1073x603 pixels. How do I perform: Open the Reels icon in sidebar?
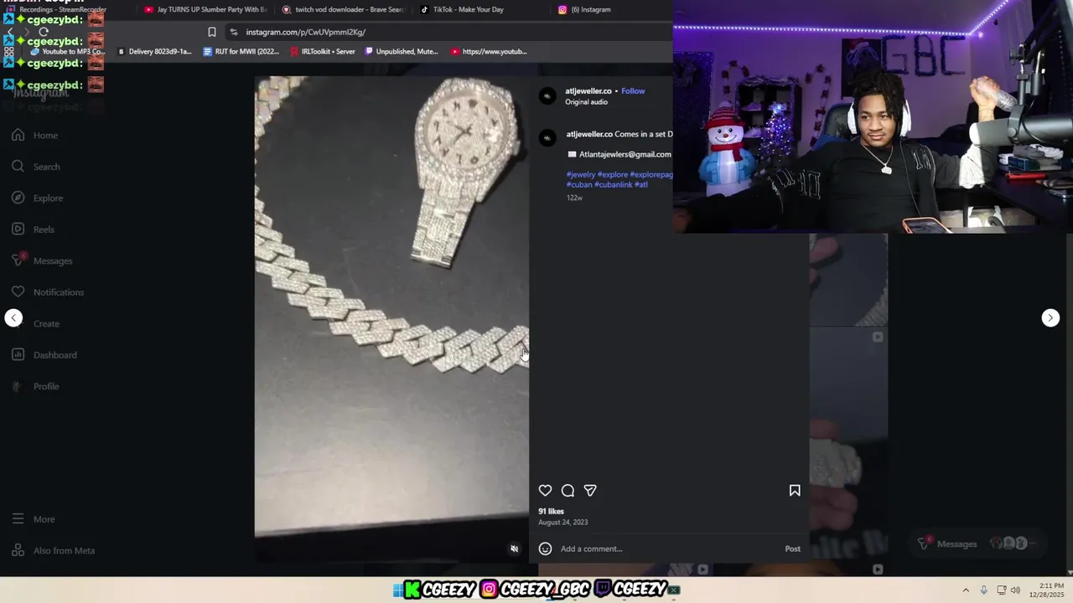pos(18,229)
